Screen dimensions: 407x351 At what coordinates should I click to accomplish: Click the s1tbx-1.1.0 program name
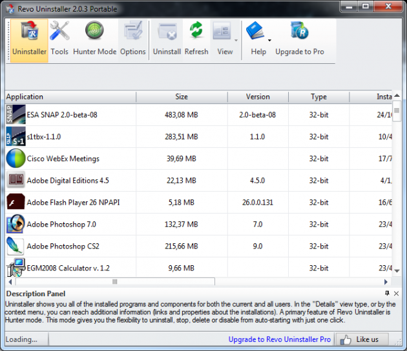click(x=44, y=137)
